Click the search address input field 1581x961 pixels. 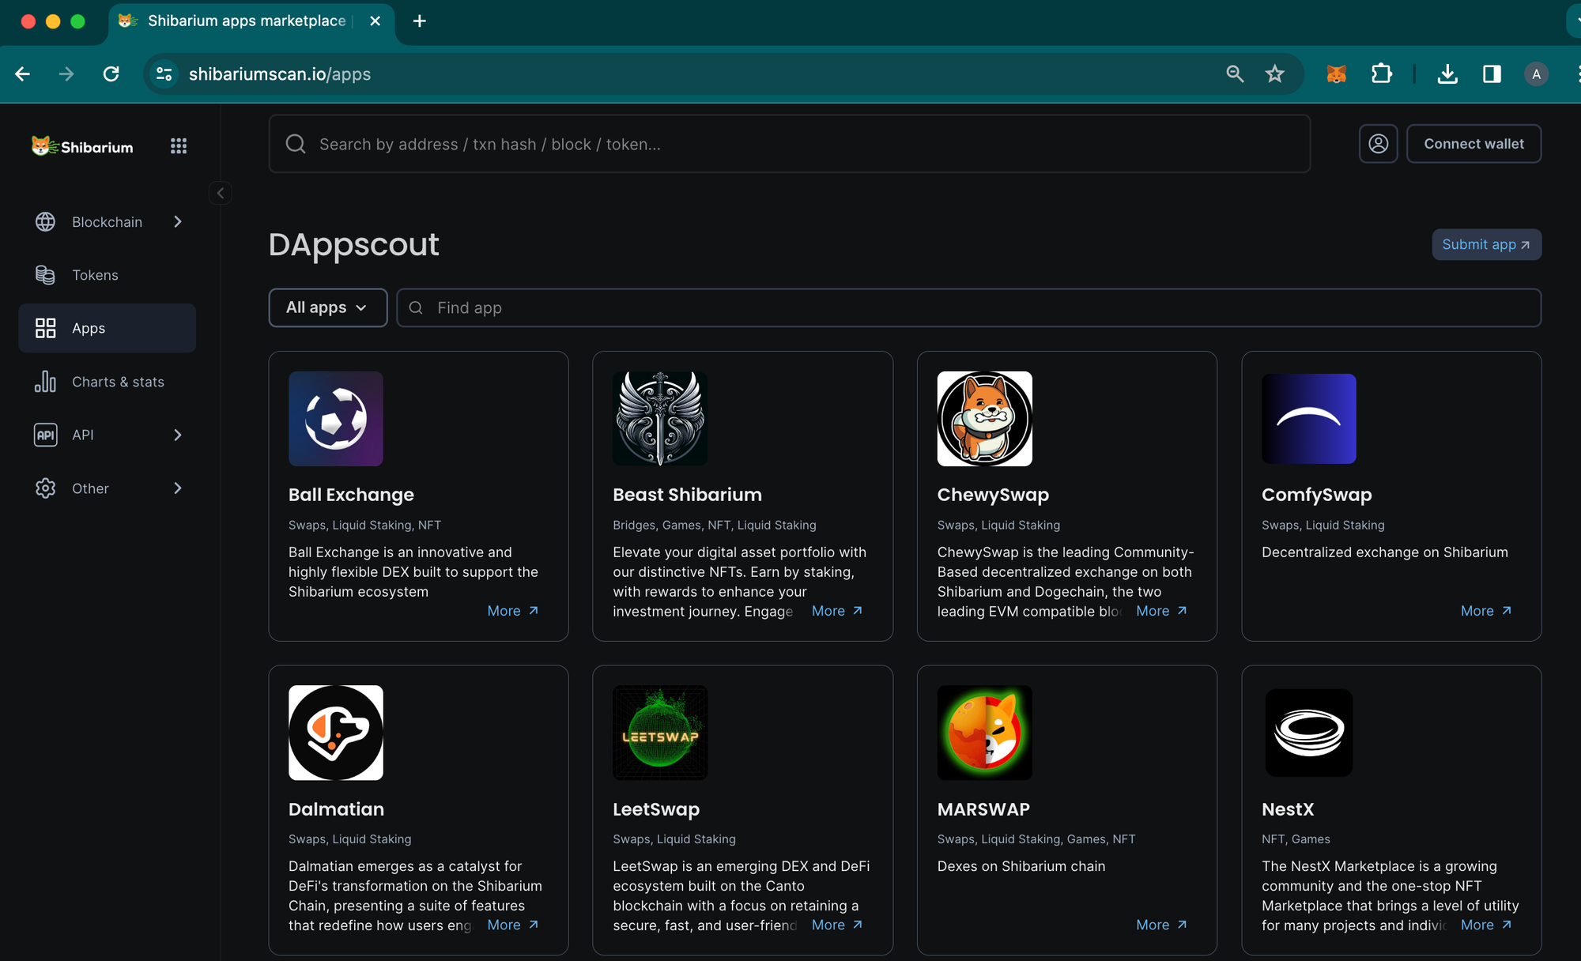tap(790, 143)
